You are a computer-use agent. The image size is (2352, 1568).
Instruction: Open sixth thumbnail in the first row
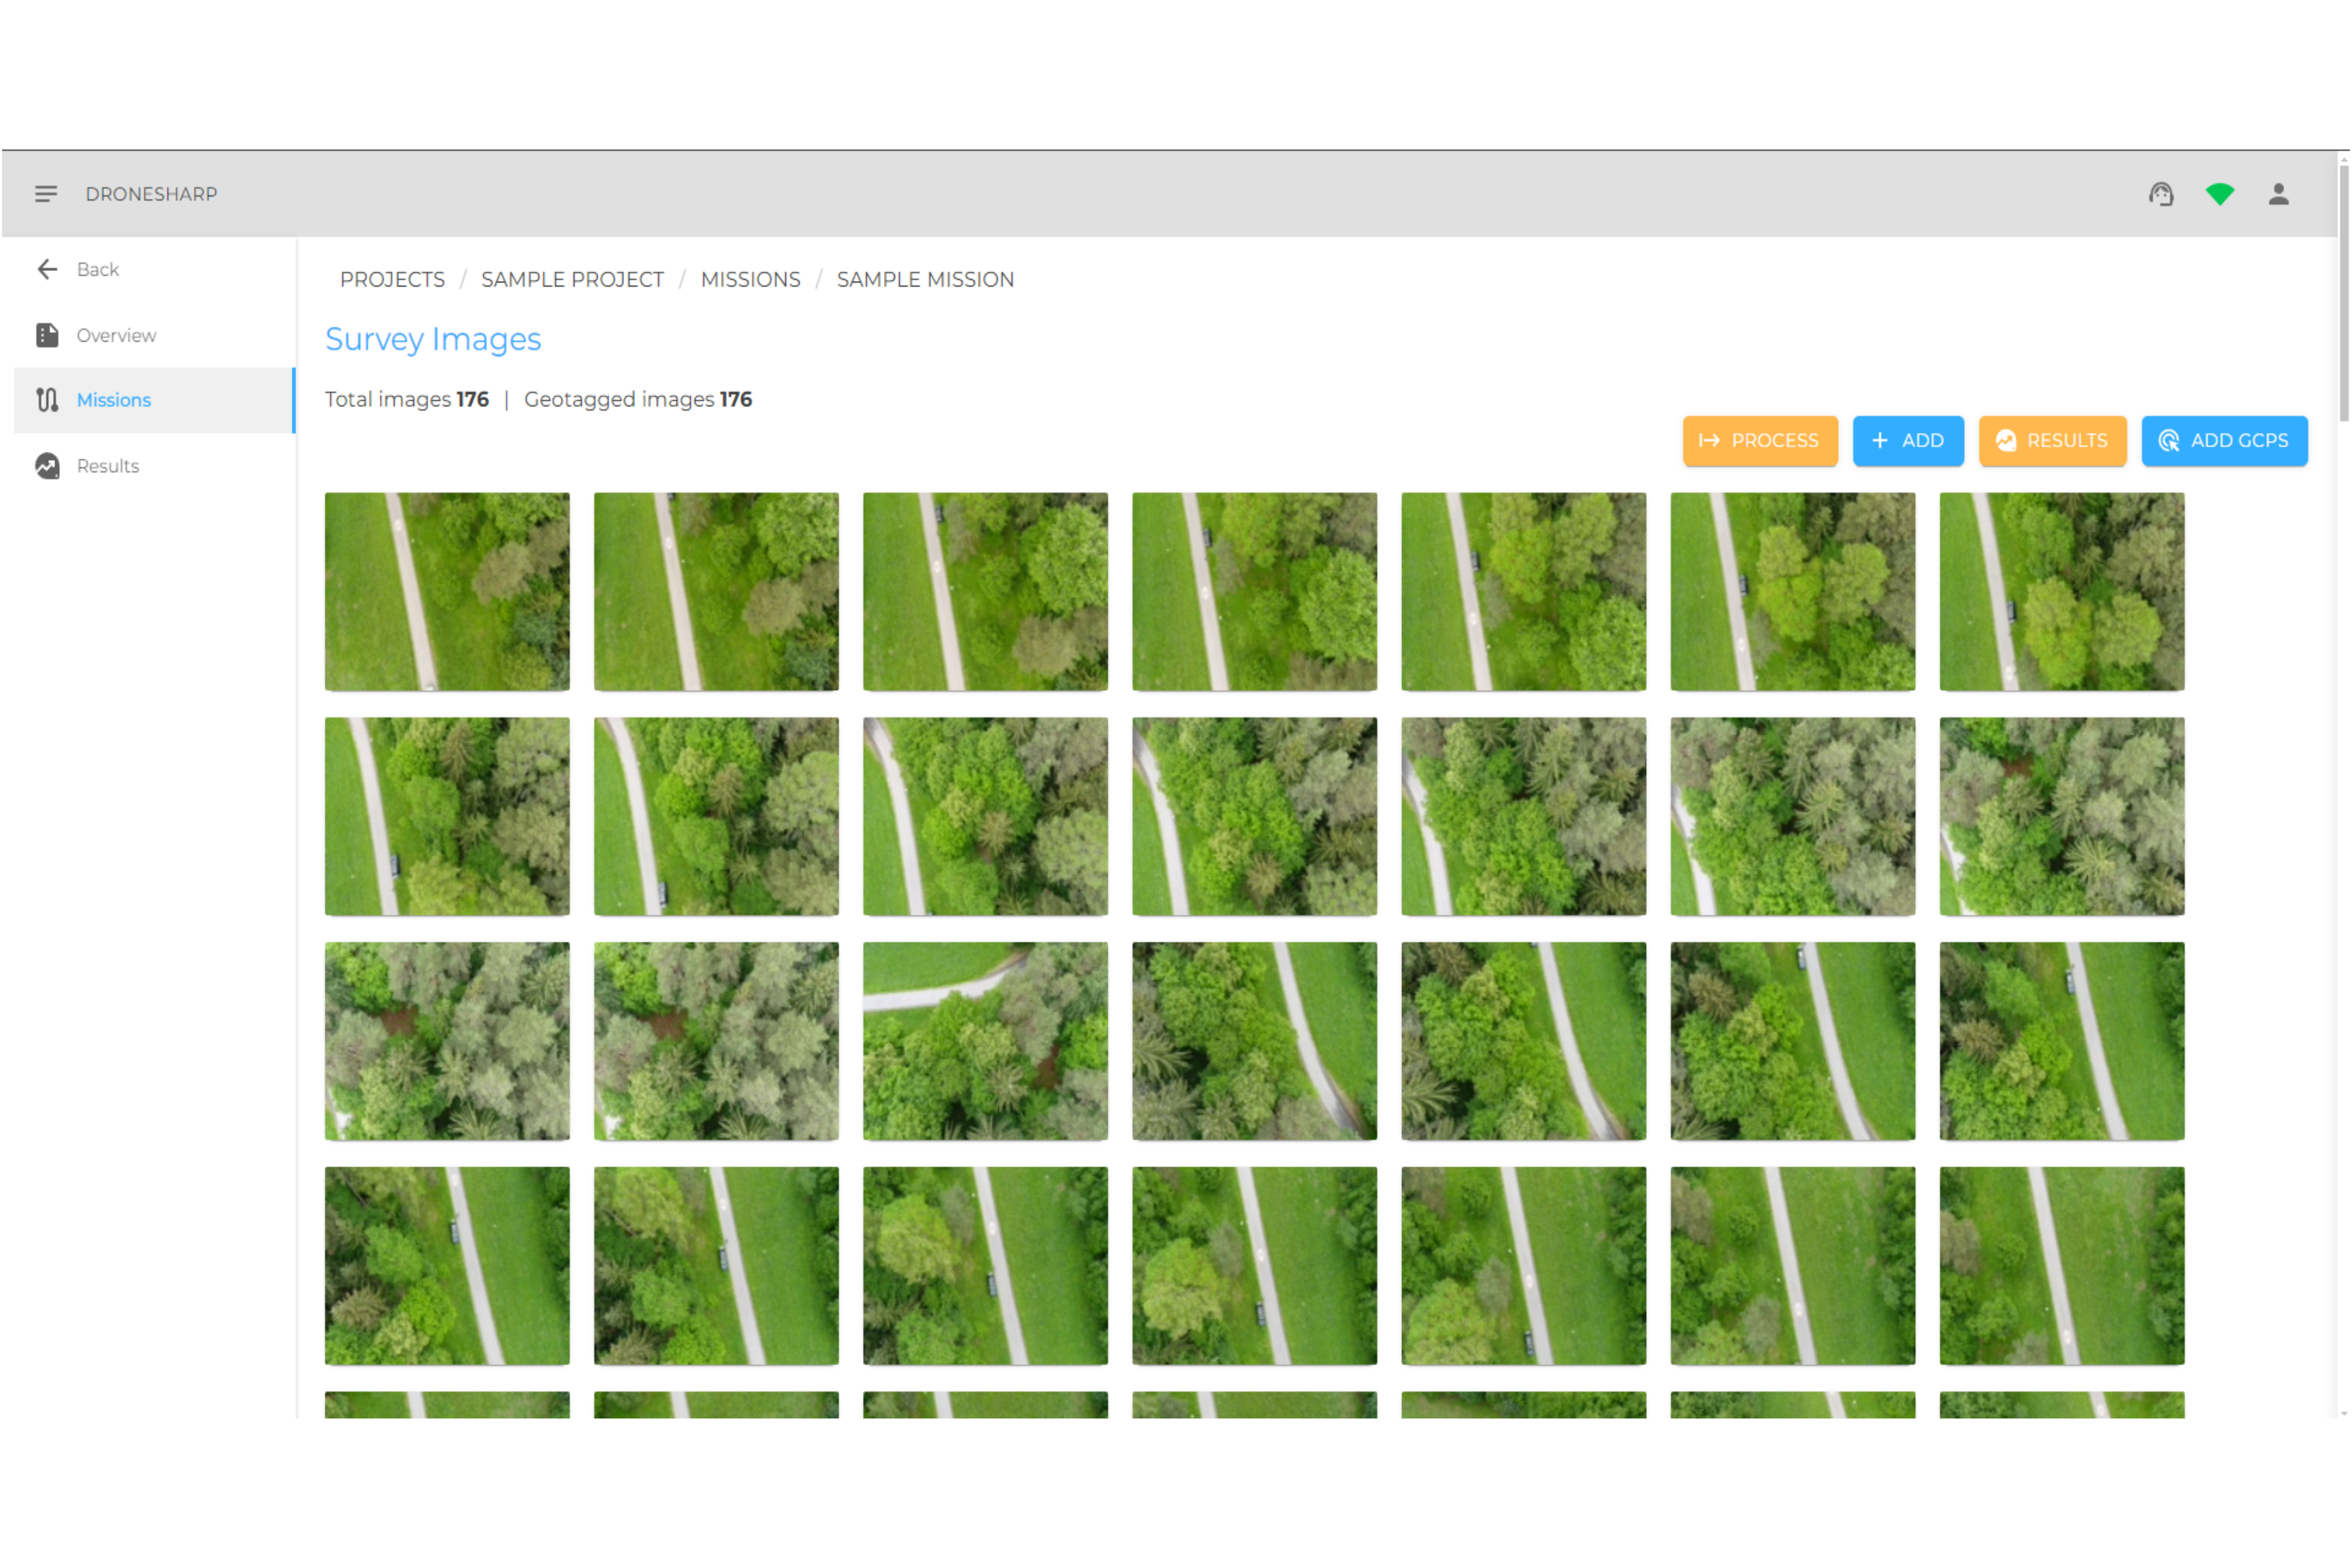[x=1792, y=591]
